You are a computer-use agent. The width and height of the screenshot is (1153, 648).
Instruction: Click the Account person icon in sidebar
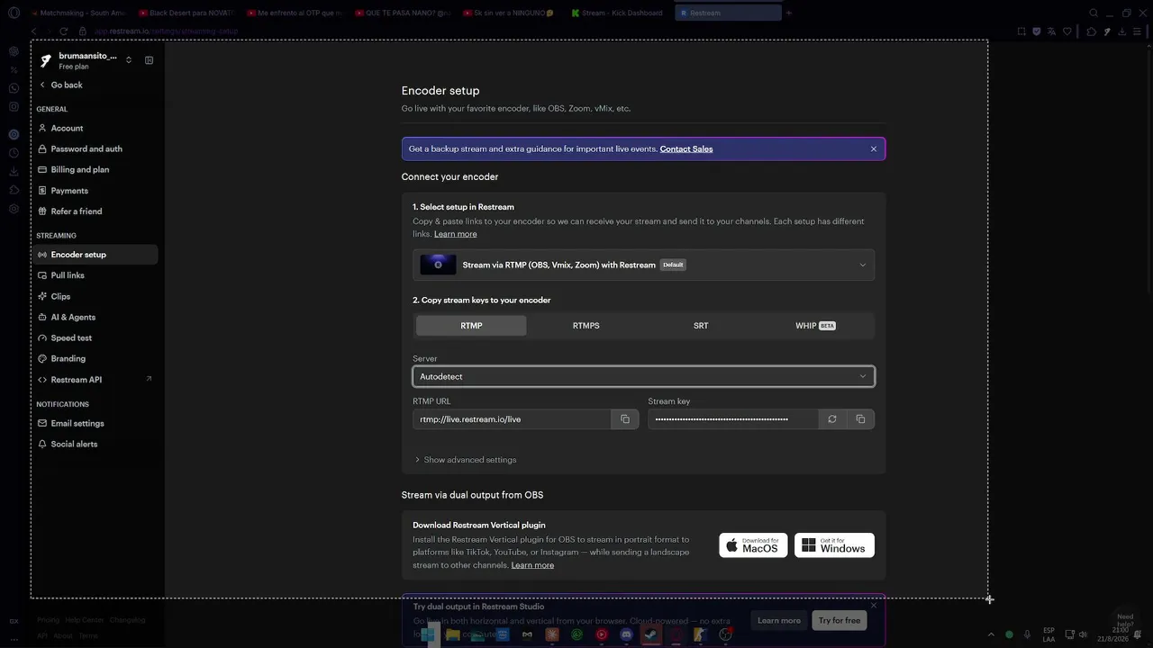click(x=42, y=129)
